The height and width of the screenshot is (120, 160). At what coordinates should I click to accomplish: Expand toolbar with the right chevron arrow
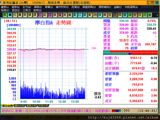pos(157,15)
